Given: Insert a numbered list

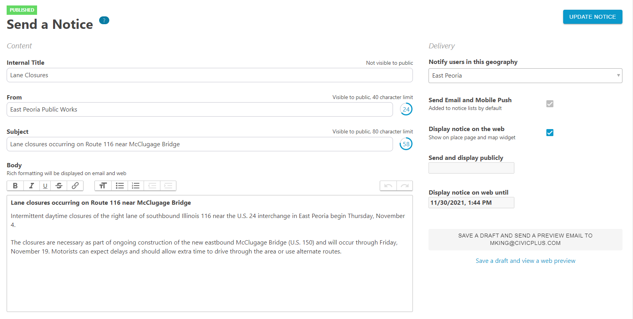Looking at the screenshot, I should [136, 186].
